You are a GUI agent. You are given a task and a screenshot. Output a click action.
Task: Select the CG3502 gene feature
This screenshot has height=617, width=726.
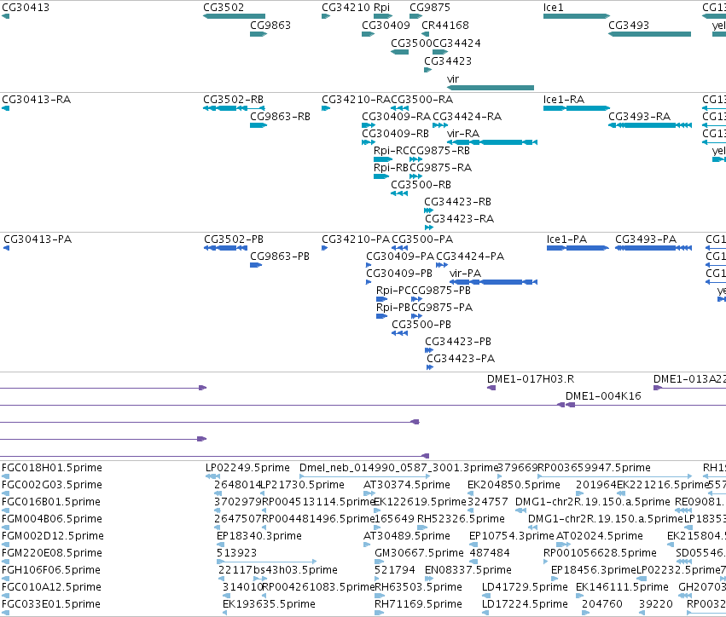coord(234,16)
